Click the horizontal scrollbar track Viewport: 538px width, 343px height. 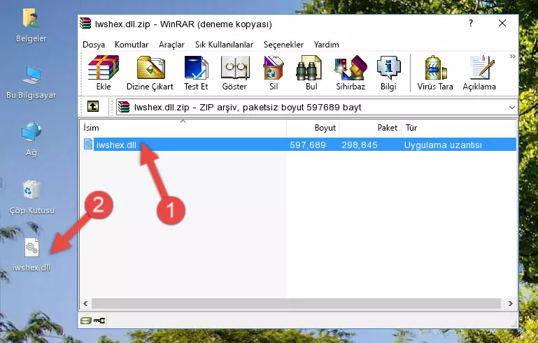click(296, 303)
